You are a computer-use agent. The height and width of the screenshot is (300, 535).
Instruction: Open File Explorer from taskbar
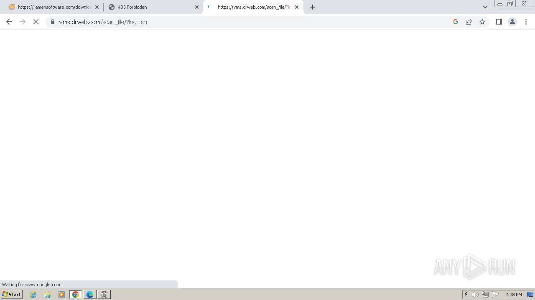pyautogui.click(x=47, y=295)
